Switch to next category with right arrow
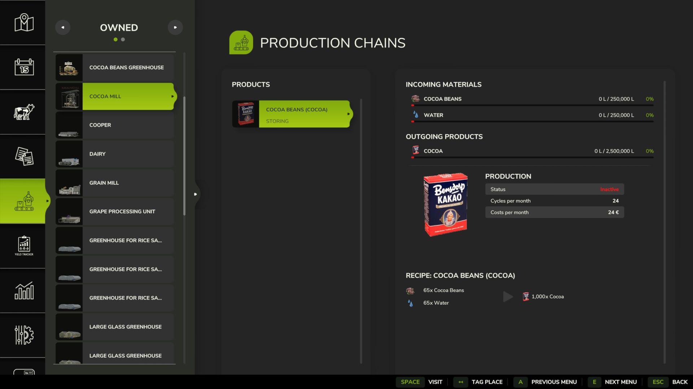The height and width of the screenshot is (389, 693). 175,27
